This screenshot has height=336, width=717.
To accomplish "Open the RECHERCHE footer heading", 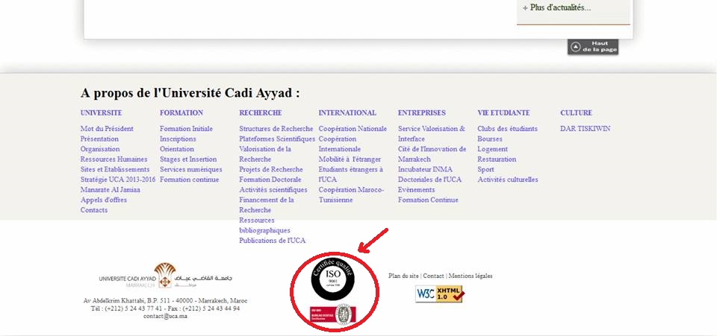I will pyautogui.click(x=260, y=112).
